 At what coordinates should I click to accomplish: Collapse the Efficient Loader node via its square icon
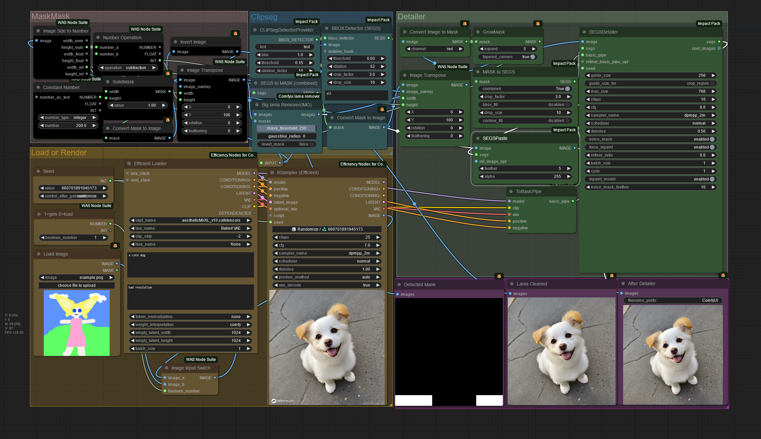(x=129, y=164)
